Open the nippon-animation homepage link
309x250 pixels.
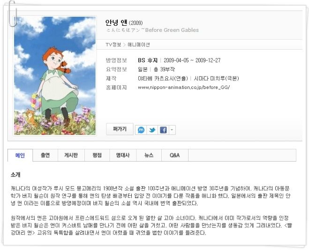point(184,88)
